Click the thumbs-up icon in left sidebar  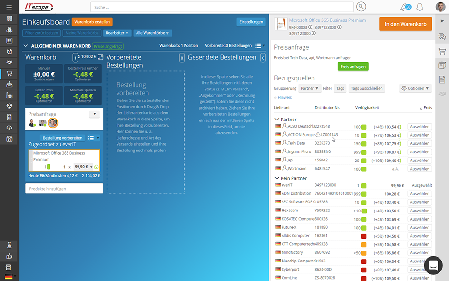tap(9, 256)
